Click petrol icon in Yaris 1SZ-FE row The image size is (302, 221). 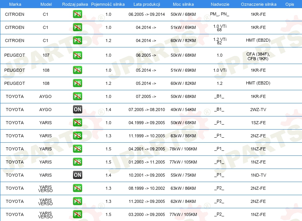click(x=77, y=123)
